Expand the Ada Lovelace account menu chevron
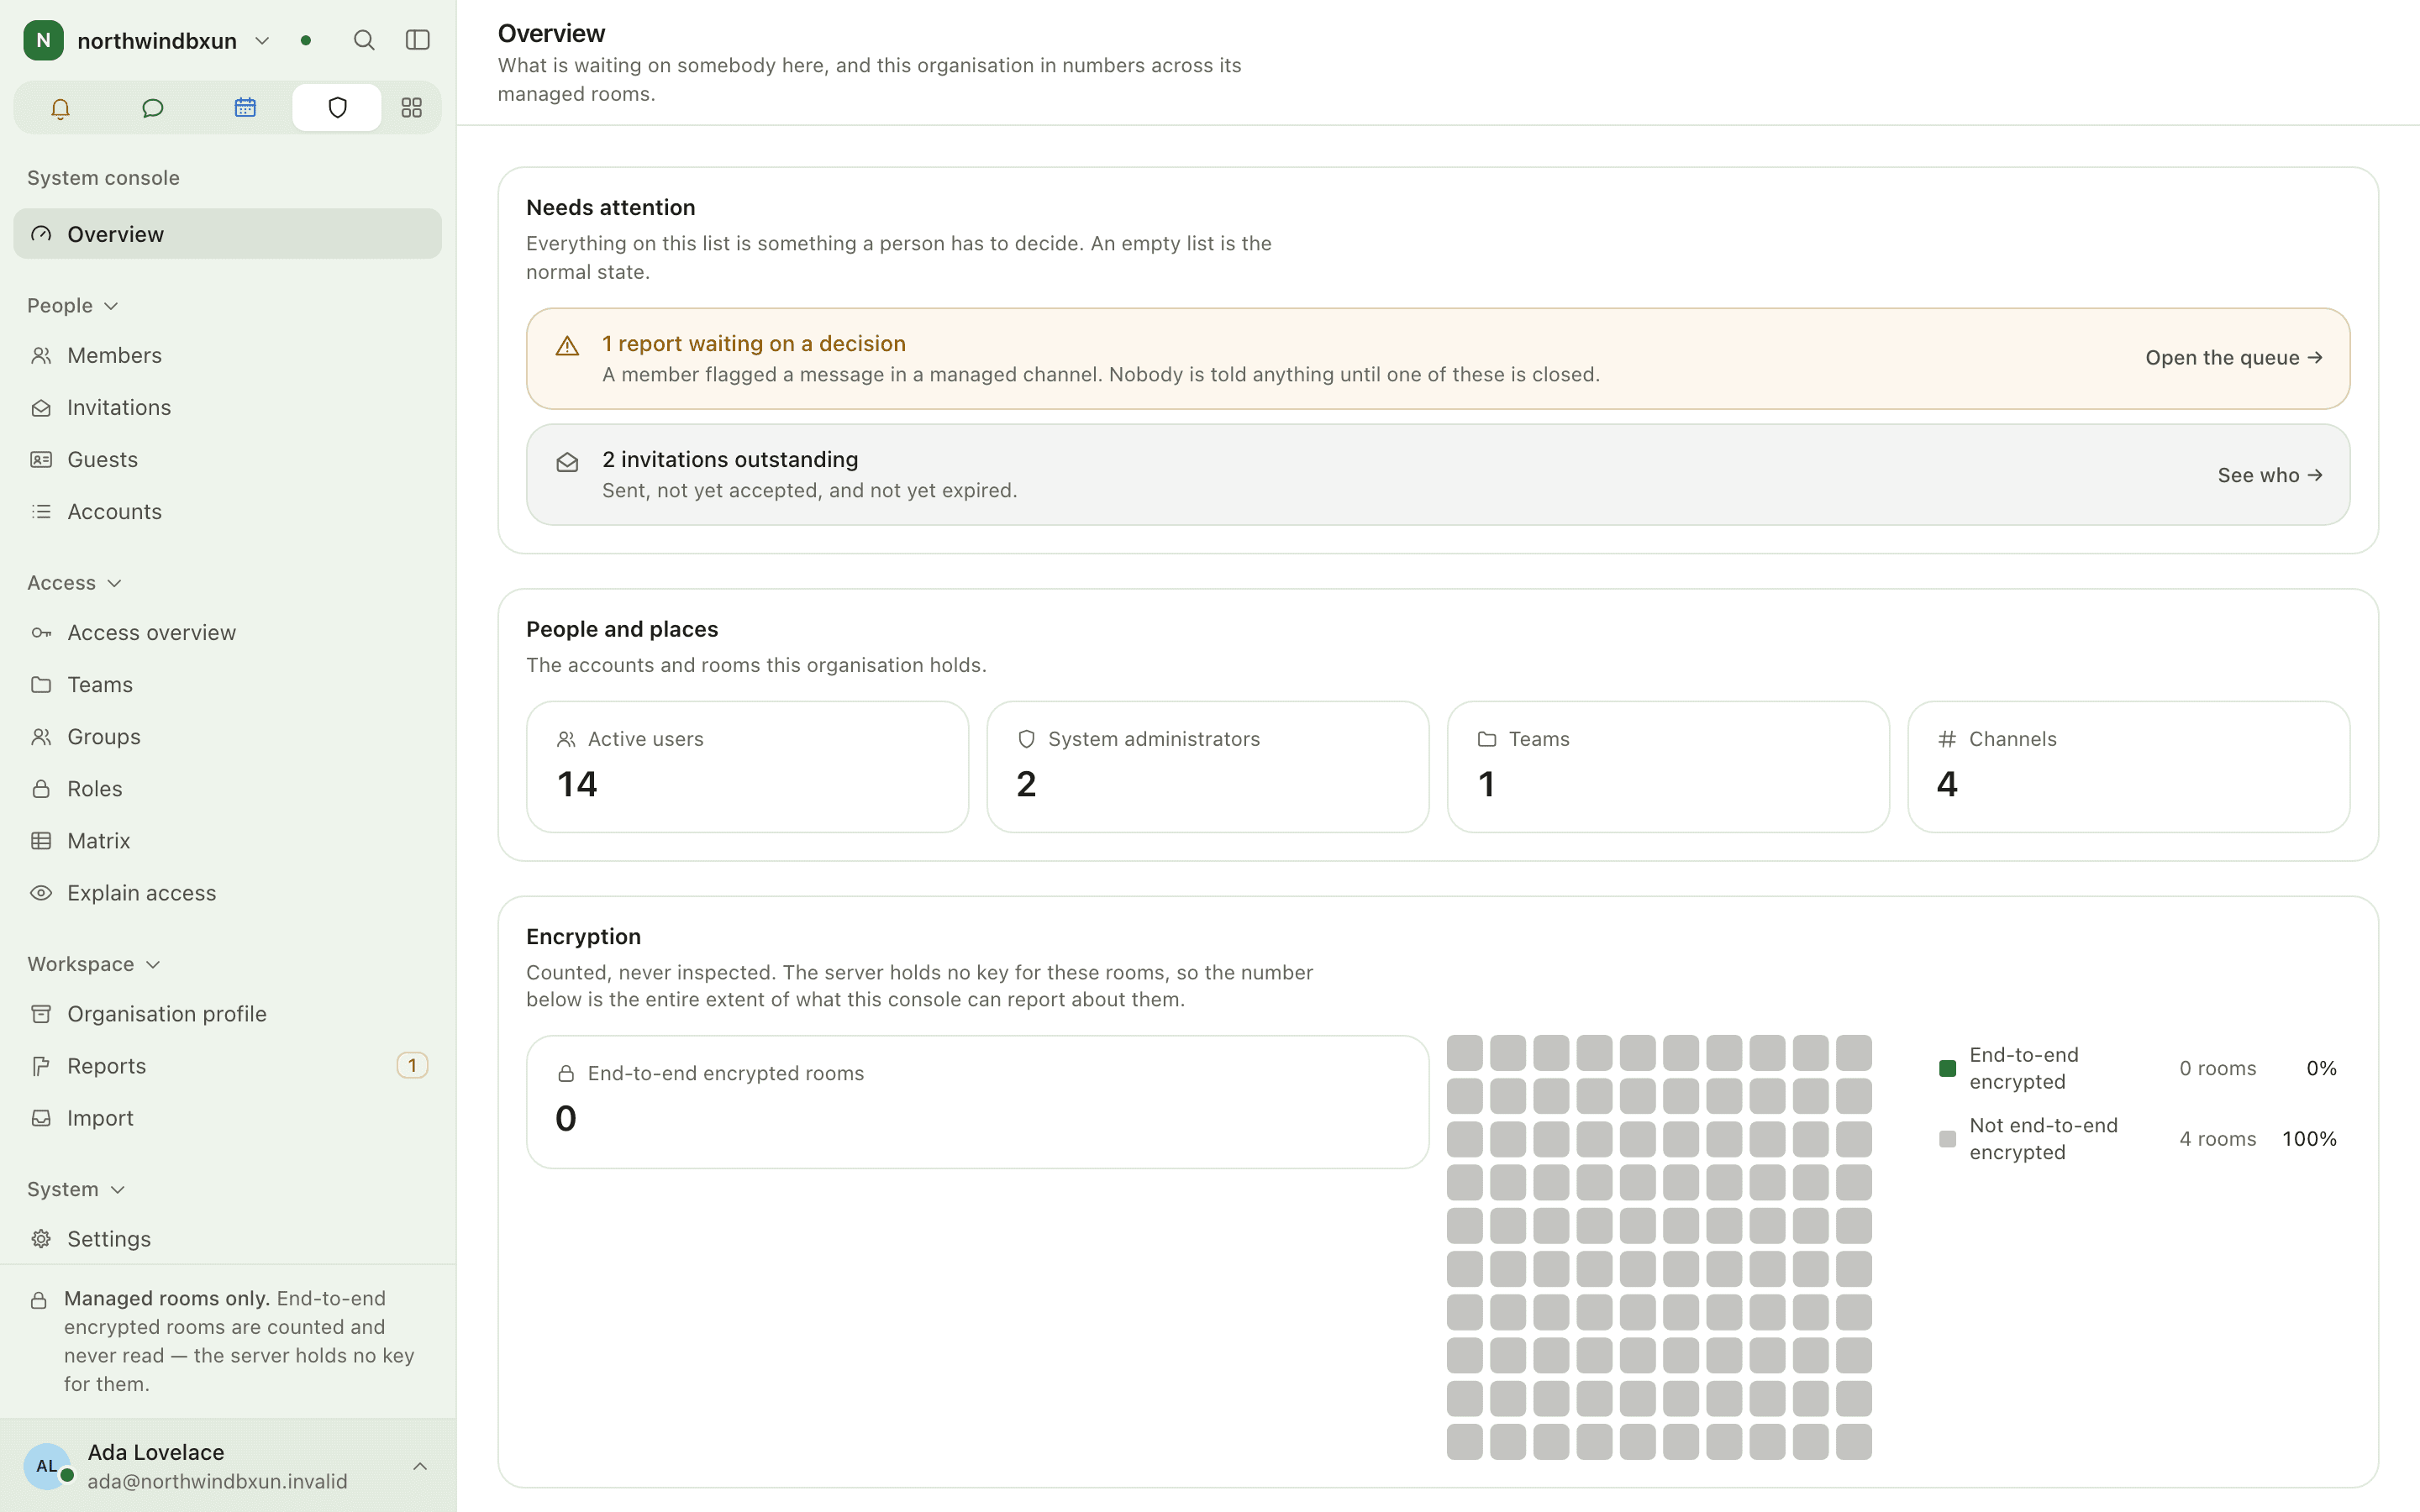Image resolution: width=2420 pixels, height=1512 pixels. [x=420, y=1466]
